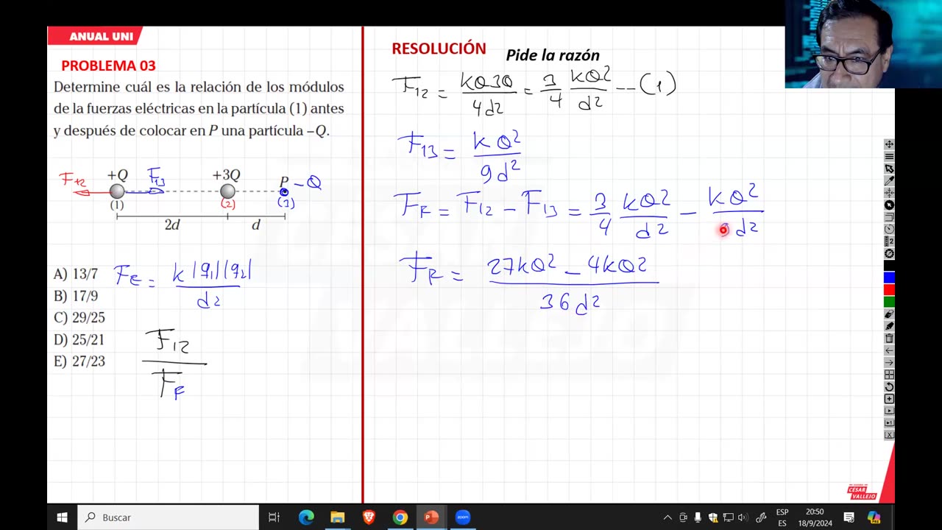This screenshot has width=942, height=530.
Task: Open the clock showing 20:50 18/9/2024
Action: click(815, 517)
